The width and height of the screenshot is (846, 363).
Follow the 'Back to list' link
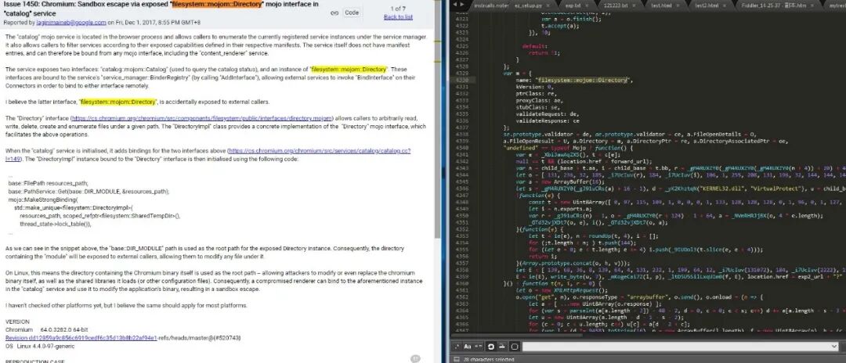pos(398,16)
